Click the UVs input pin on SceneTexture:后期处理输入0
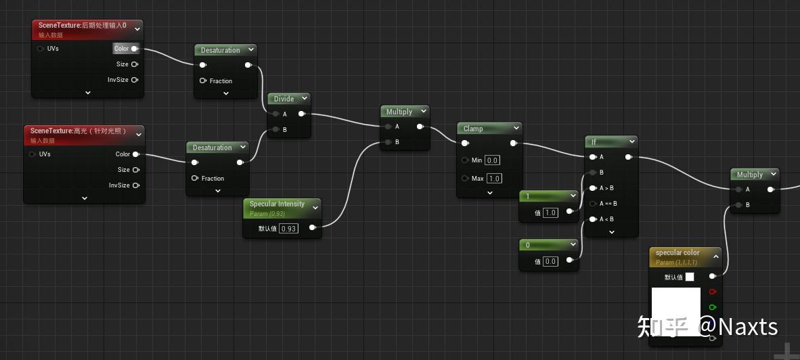Screen dimensions: 800x360 [x=41, y=49]
